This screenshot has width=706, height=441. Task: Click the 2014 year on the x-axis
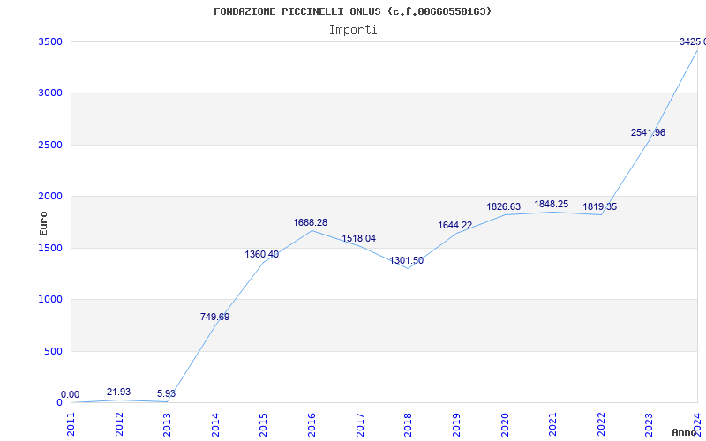tap(215, 423)
